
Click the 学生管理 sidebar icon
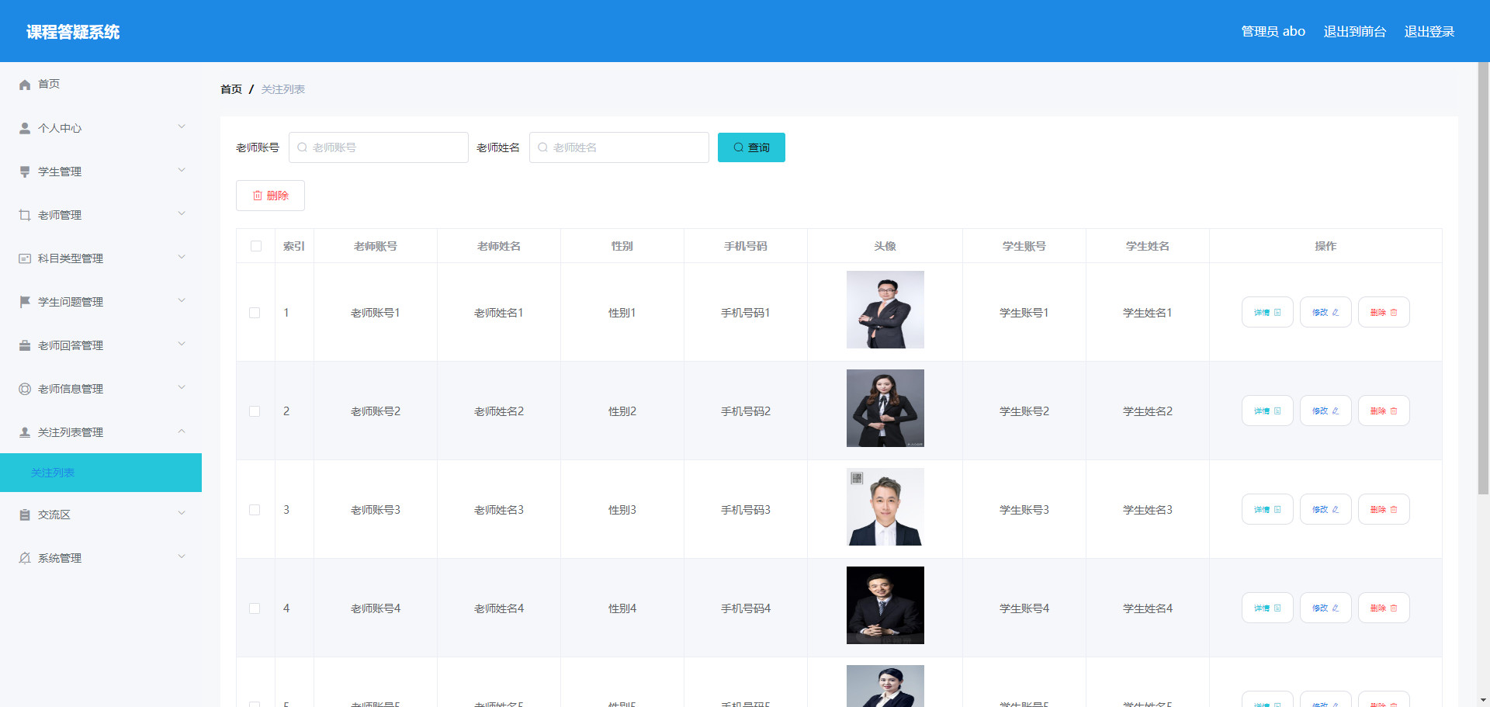click(25, 172)
